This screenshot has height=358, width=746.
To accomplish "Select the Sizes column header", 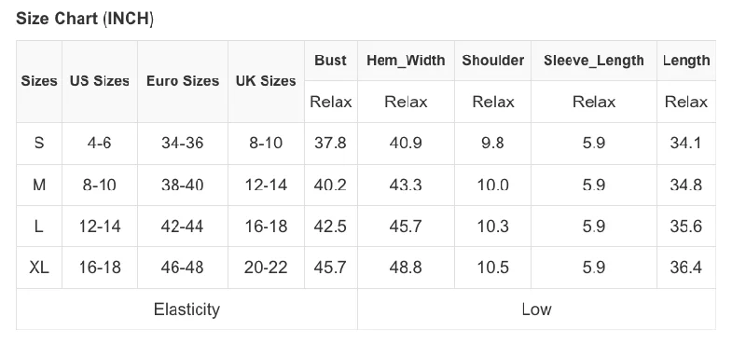I will click(x=39, y=81).
